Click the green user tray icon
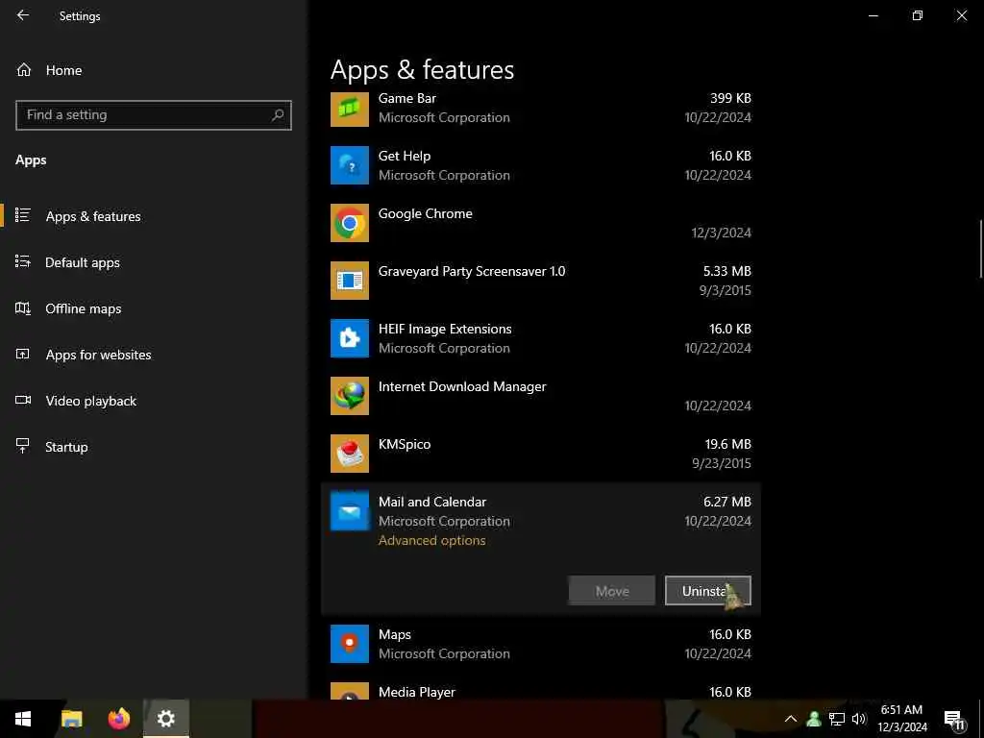This screenshot has width=984, height=738. 814,719
